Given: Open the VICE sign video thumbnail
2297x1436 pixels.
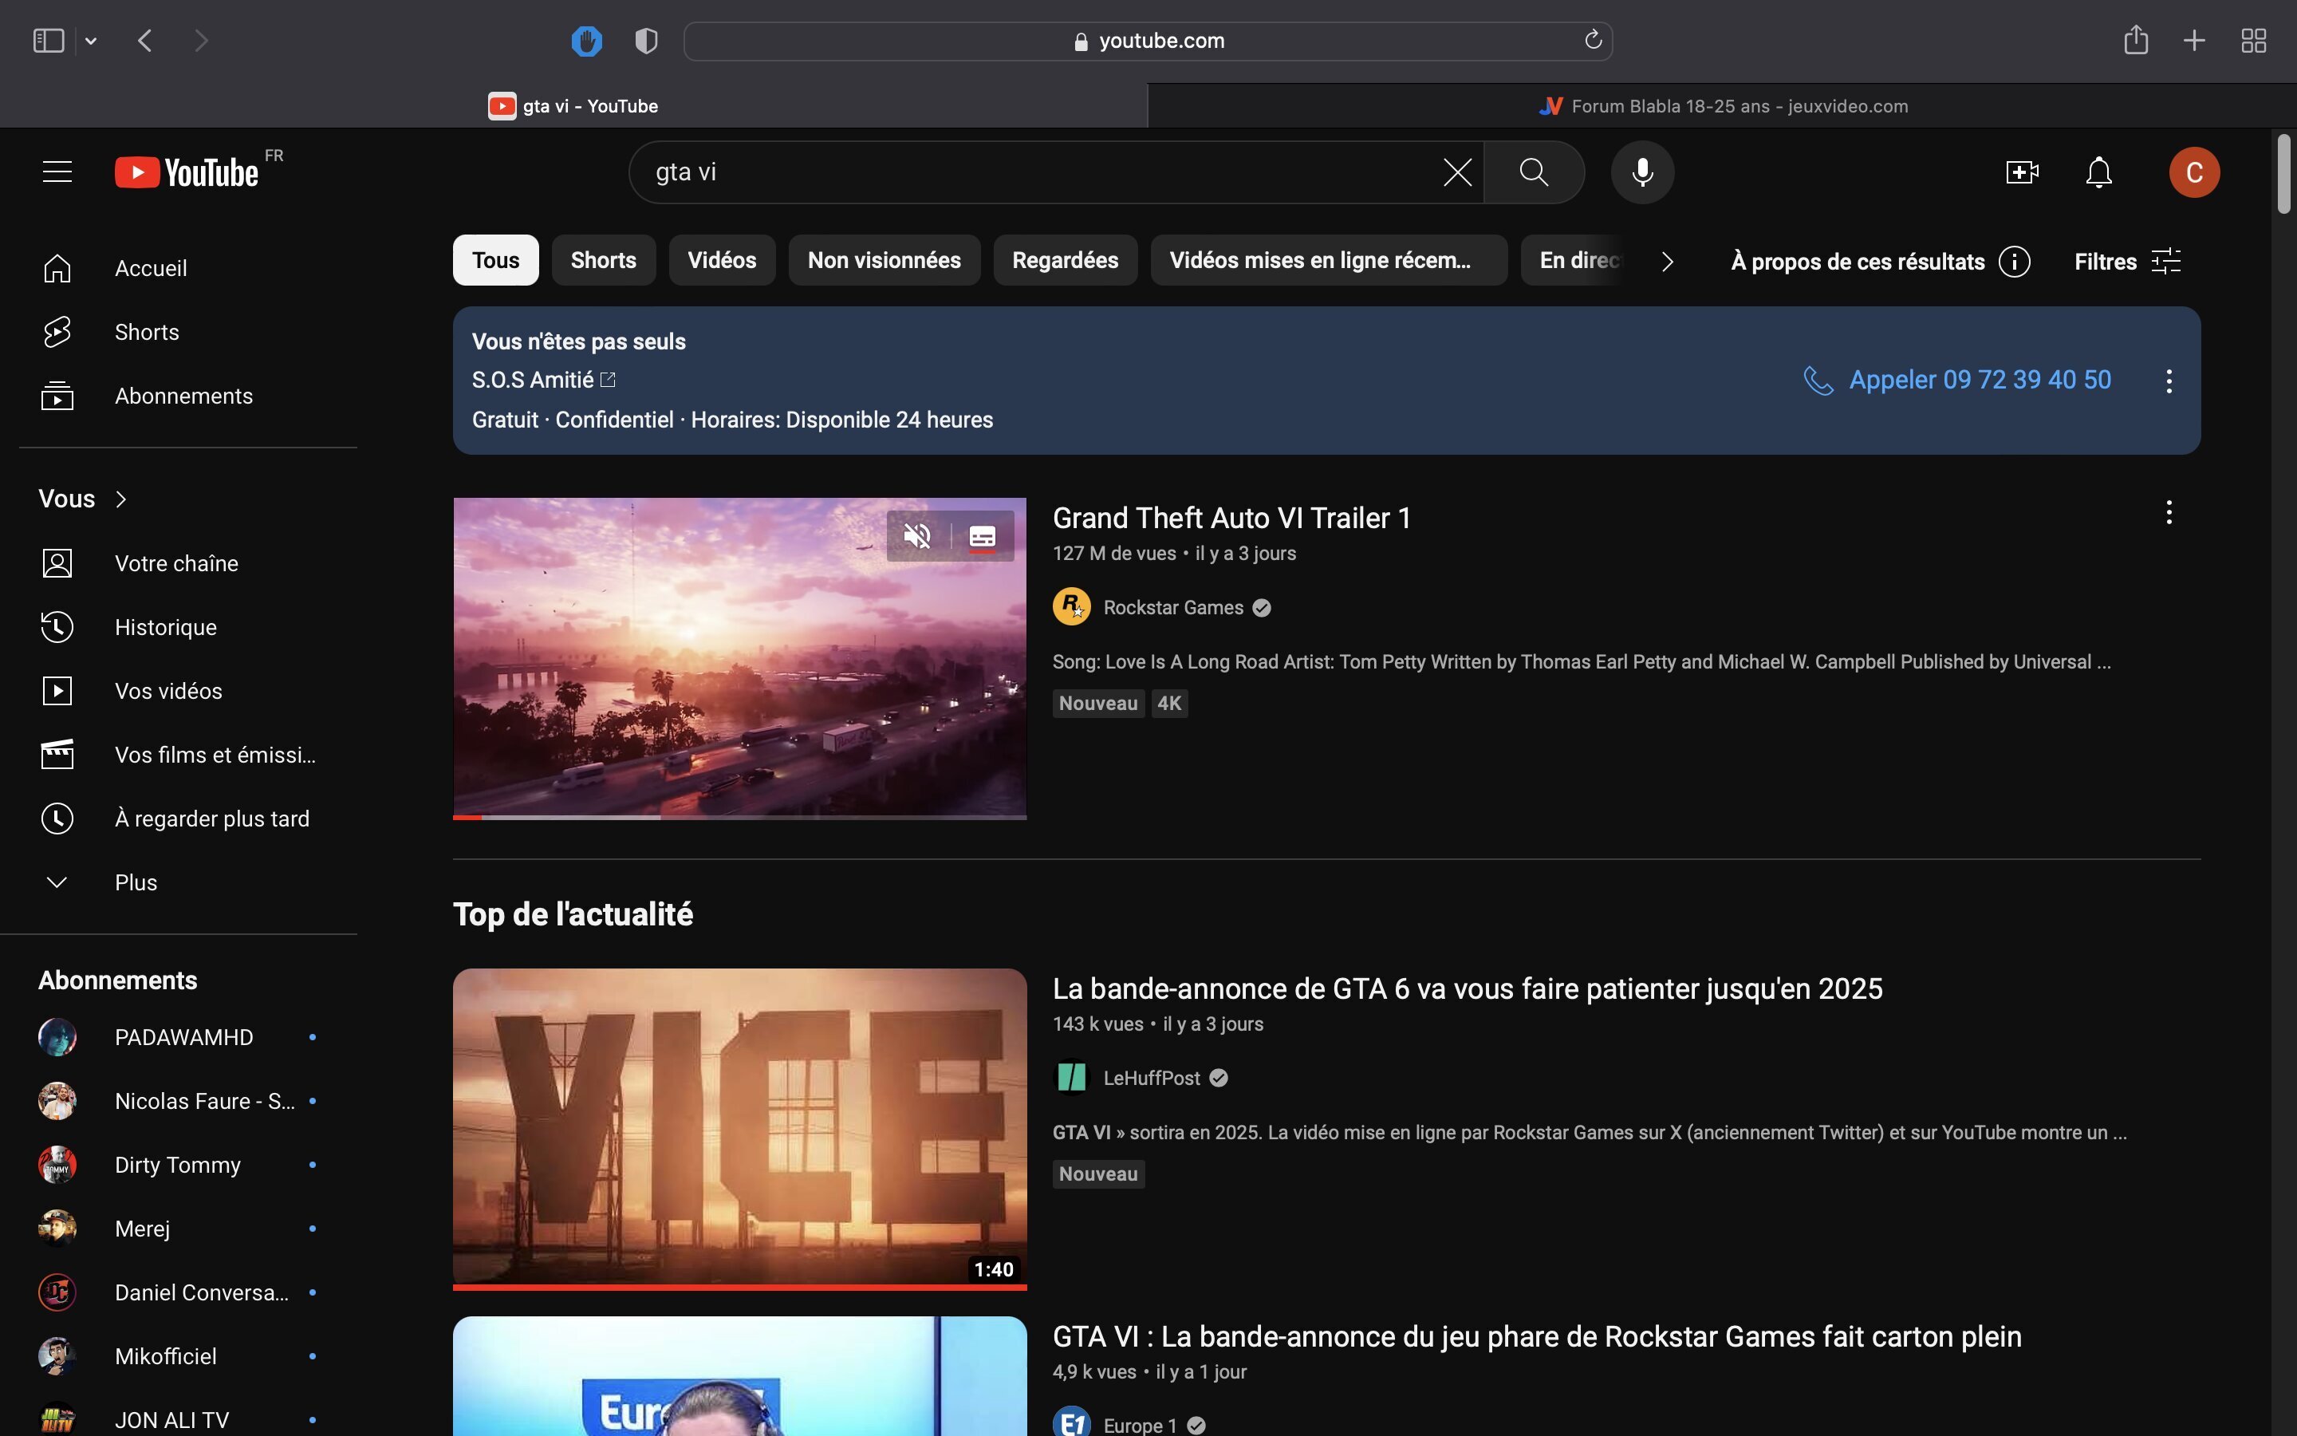Looking at the screenshot, I should pos(739,1128).
